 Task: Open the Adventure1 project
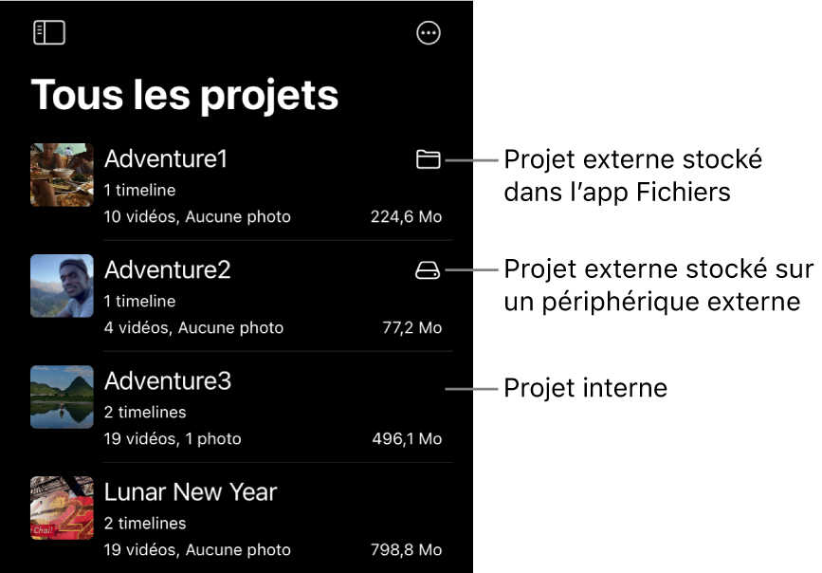pos(165,159)
